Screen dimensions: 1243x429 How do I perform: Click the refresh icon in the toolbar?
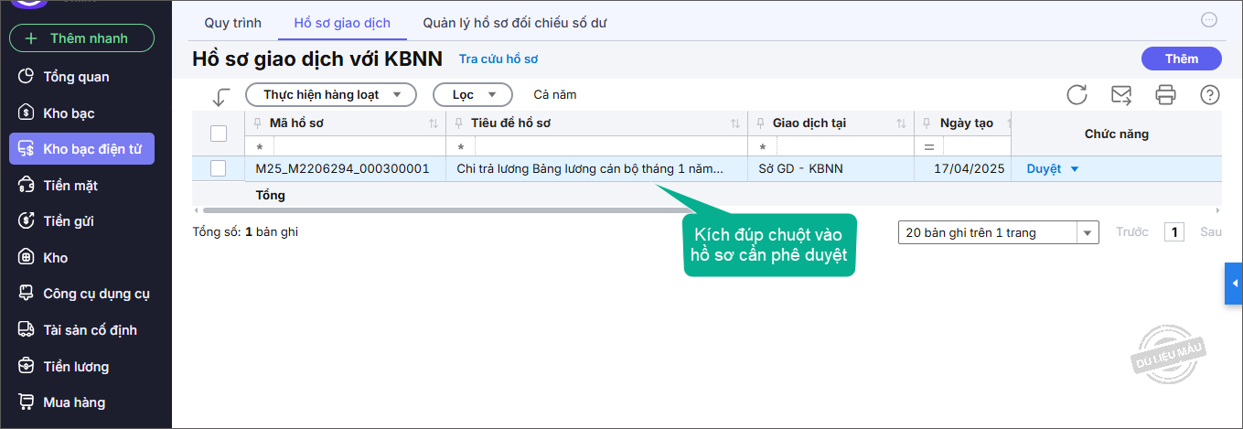1077,94
